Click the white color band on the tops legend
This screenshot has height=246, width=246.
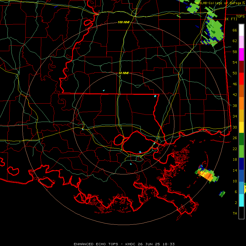pyautogui.click(x=241, y=30)
